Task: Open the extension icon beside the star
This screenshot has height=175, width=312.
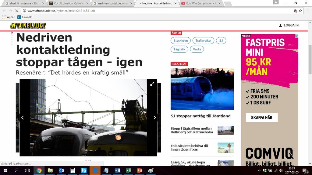Action: click(x=295, y=11)
